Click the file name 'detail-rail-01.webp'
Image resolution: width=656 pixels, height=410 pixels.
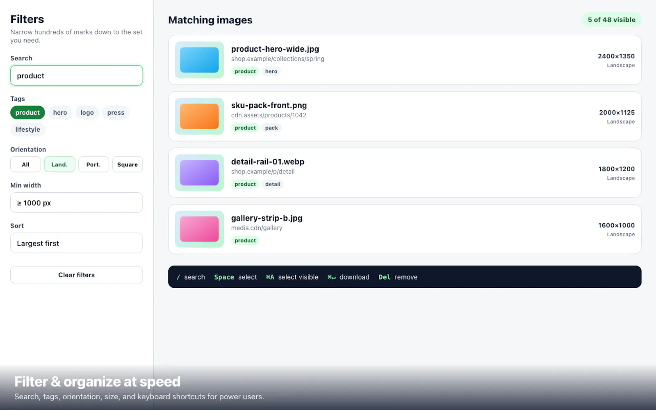click(268, 162)
